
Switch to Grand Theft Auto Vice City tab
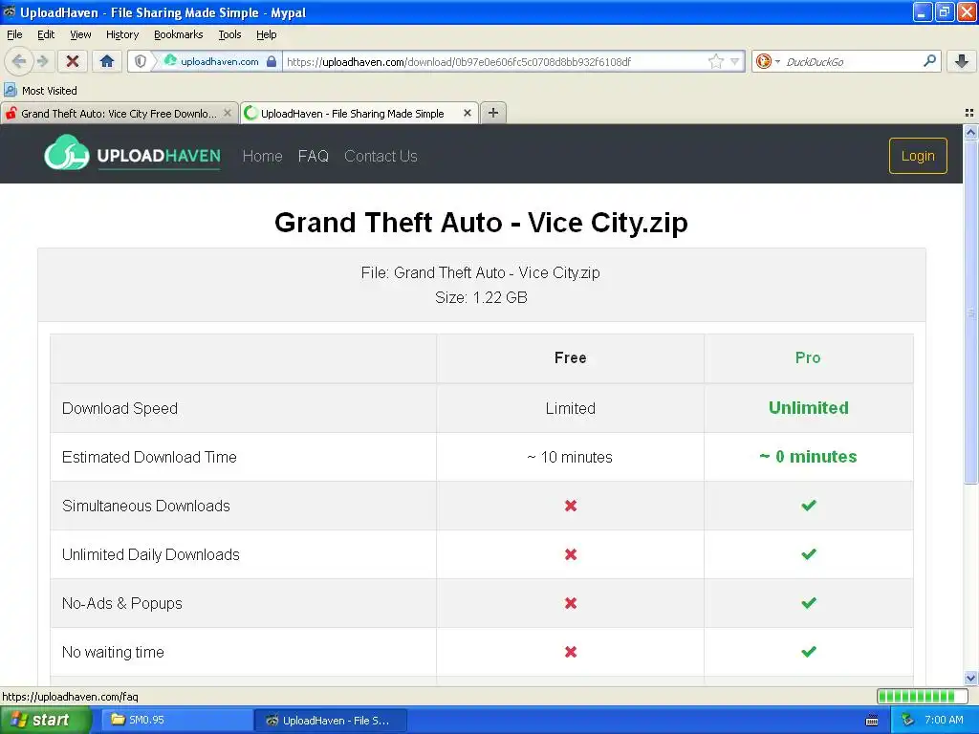click(119, 113)
